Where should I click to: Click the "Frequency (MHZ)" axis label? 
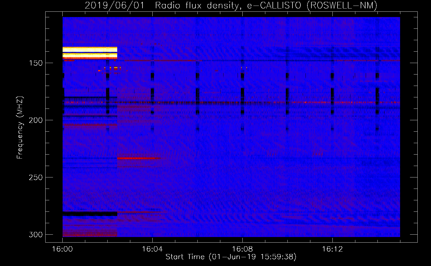20,128
